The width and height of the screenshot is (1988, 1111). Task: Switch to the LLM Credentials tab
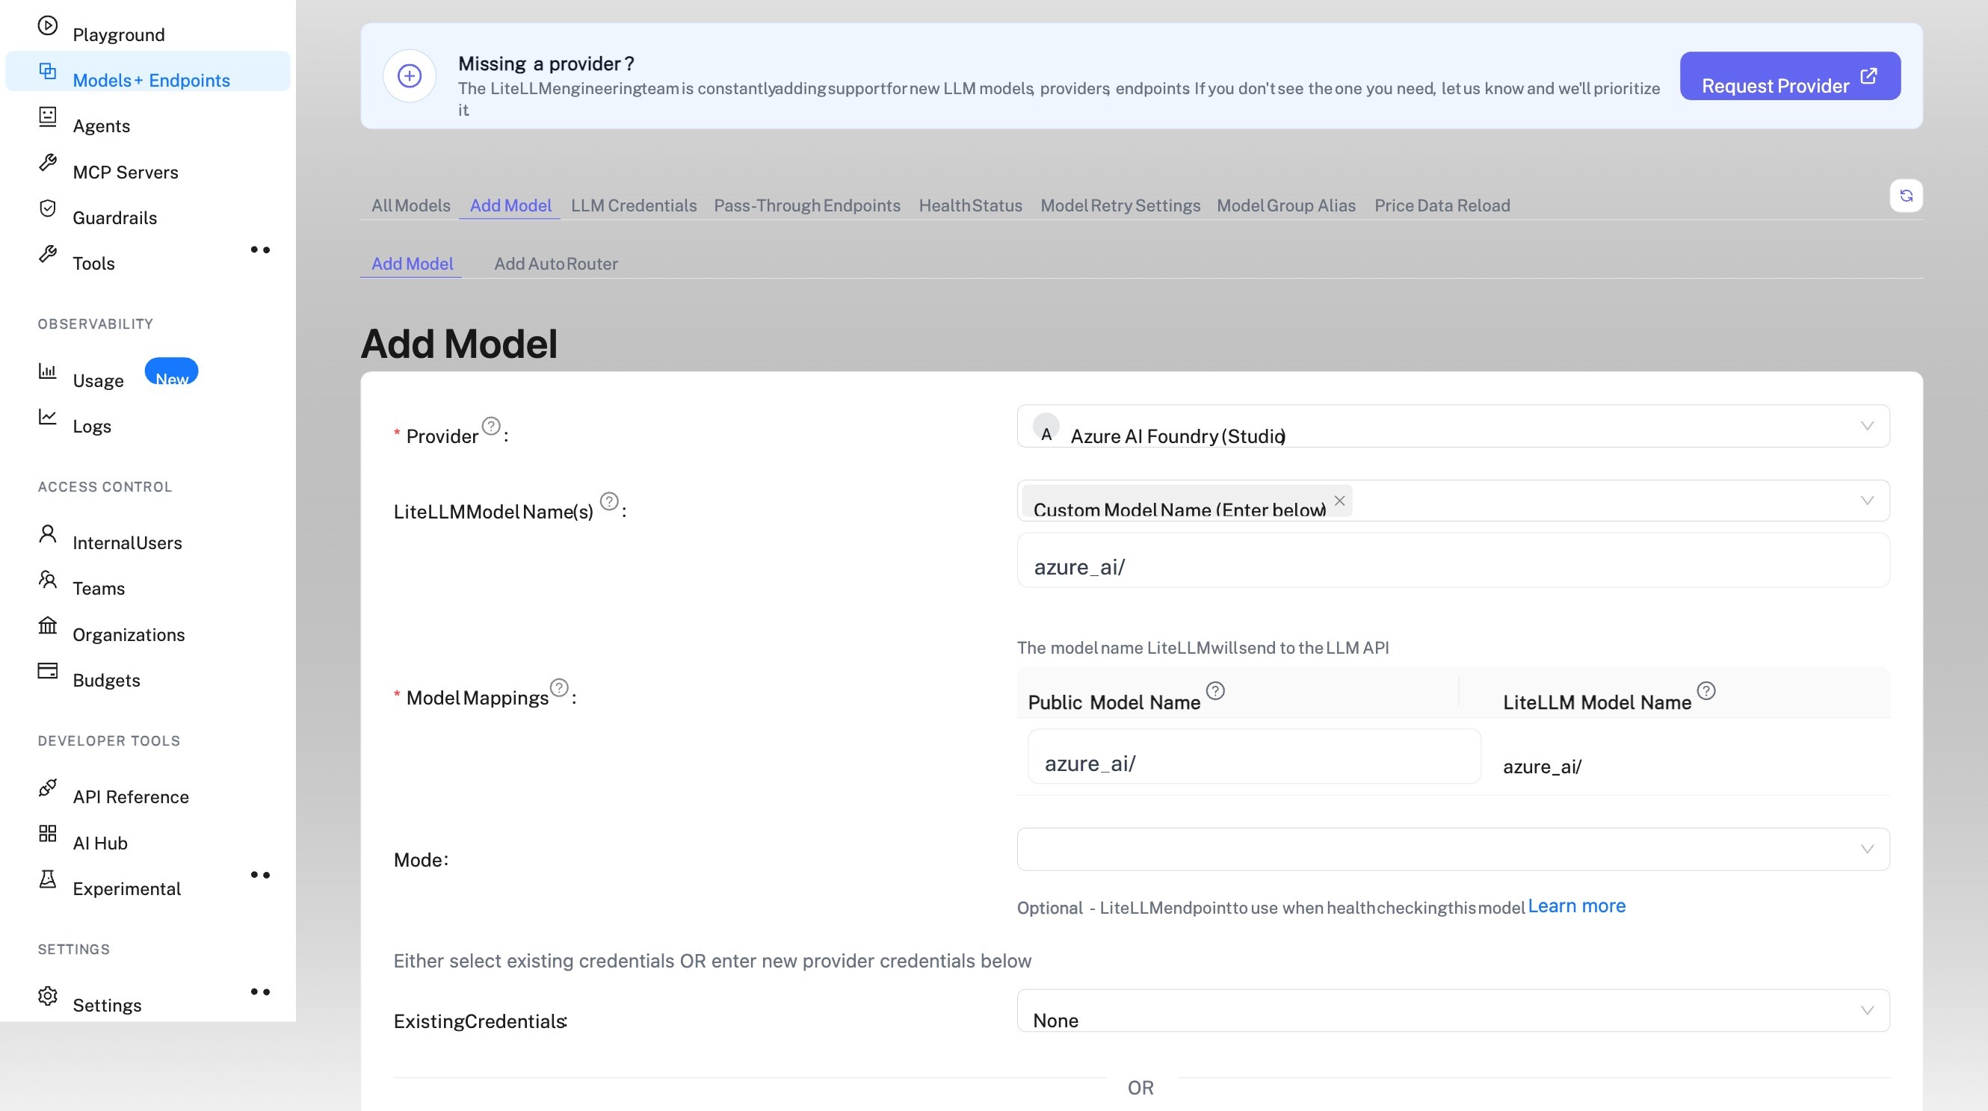coord(634,205)
